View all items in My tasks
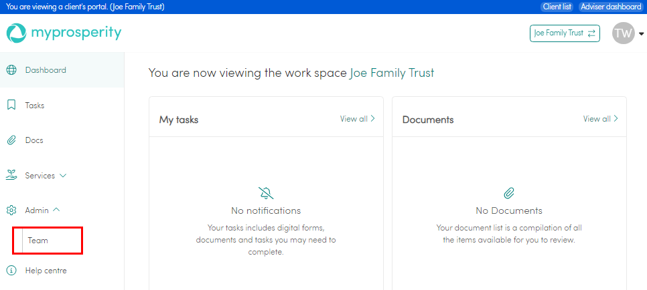Image resolution: width=647 pixels, height=290 pixels. pos(357,119)
